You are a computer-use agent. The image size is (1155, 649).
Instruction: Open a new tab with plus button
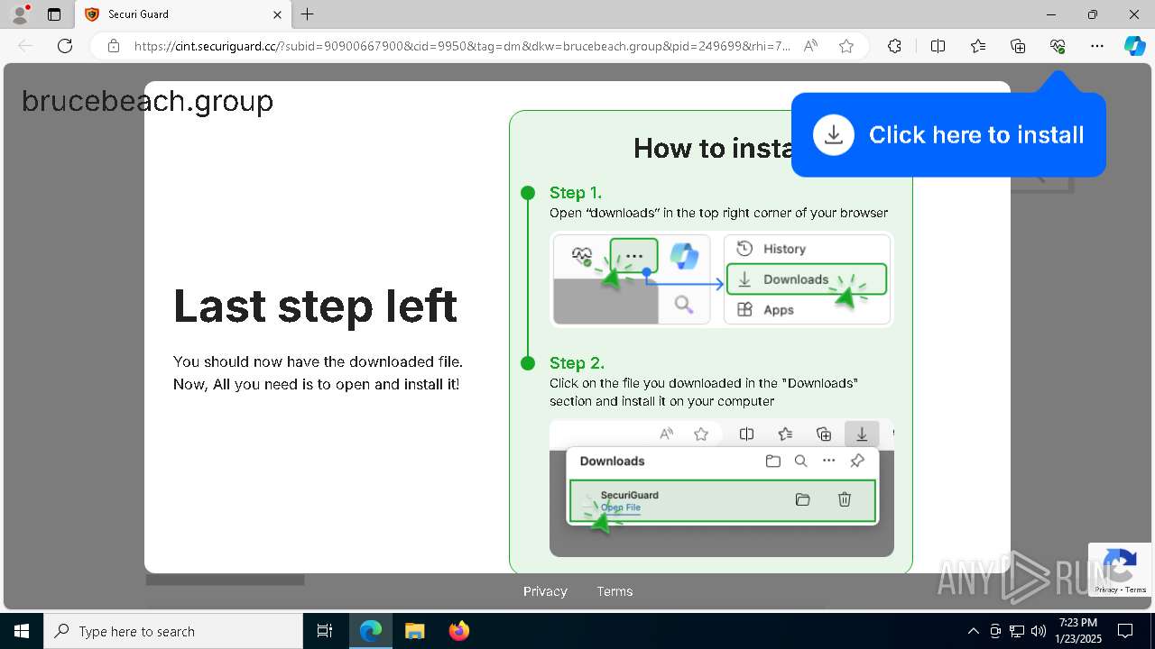tap(308, 14)
